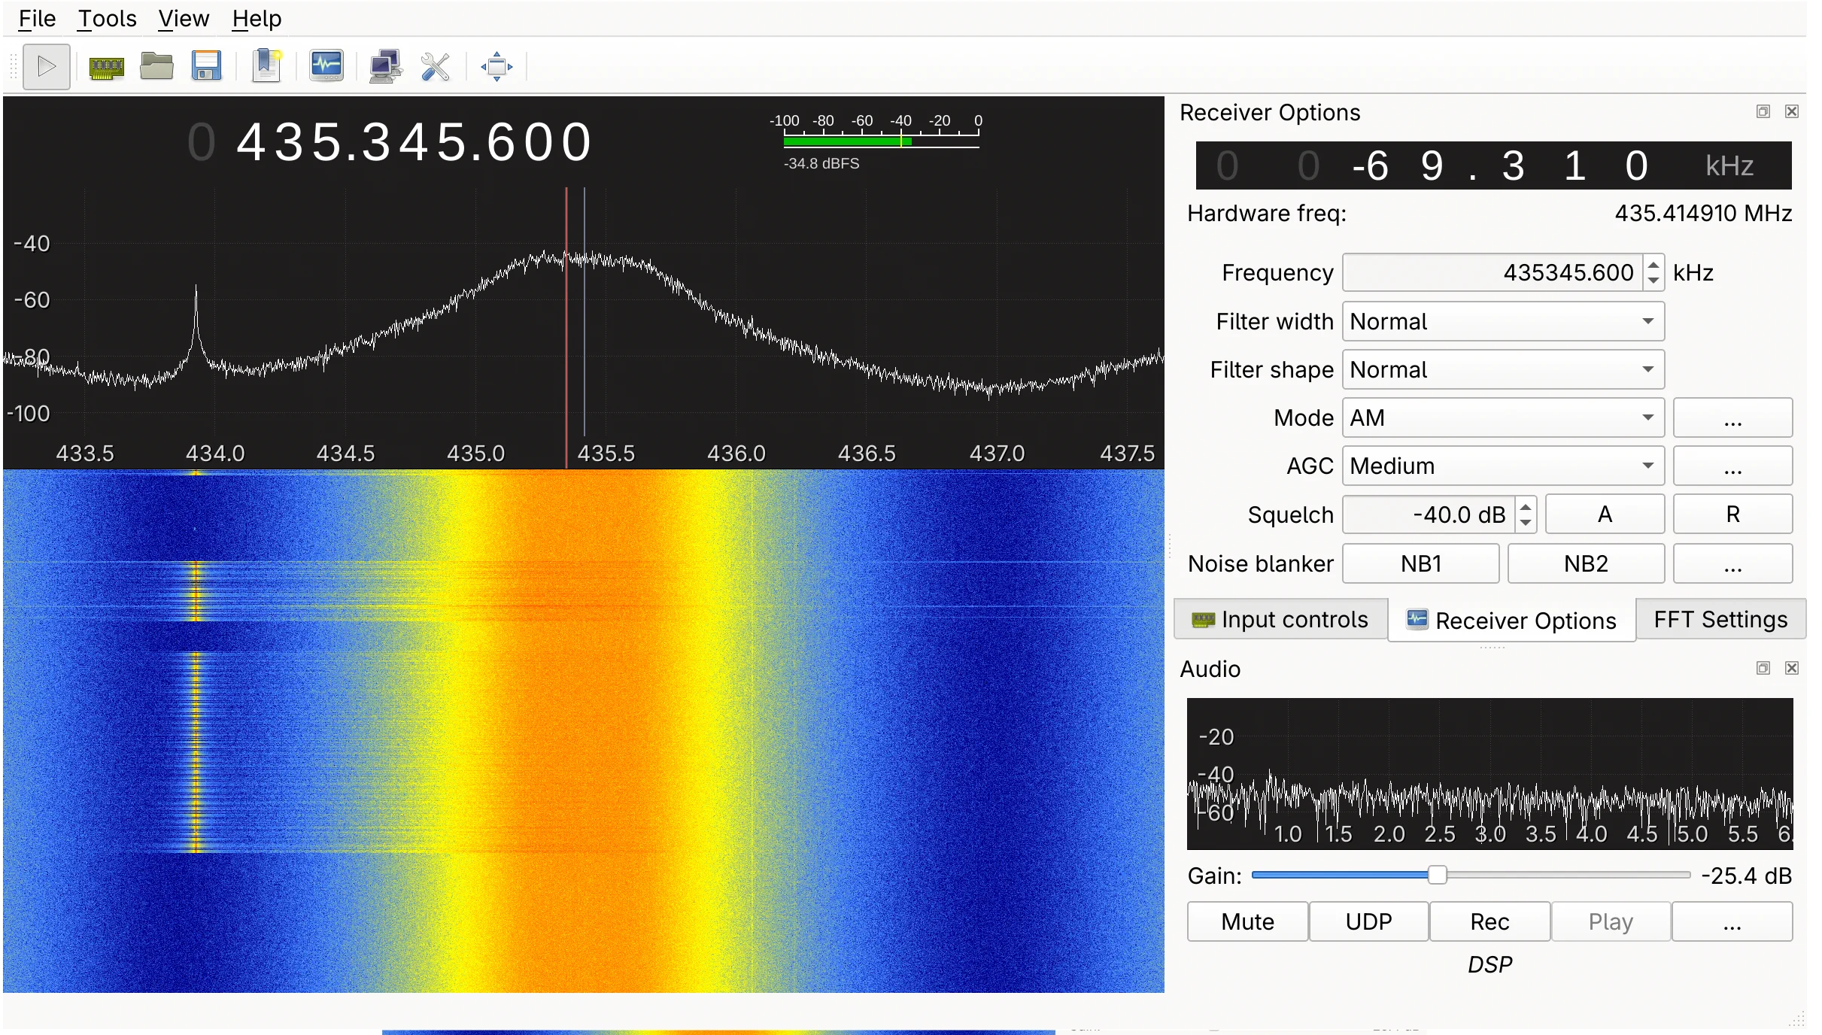Open the Filter width dropdown
This screenshot has height=1035, width=1822.
click(1501, 321)
